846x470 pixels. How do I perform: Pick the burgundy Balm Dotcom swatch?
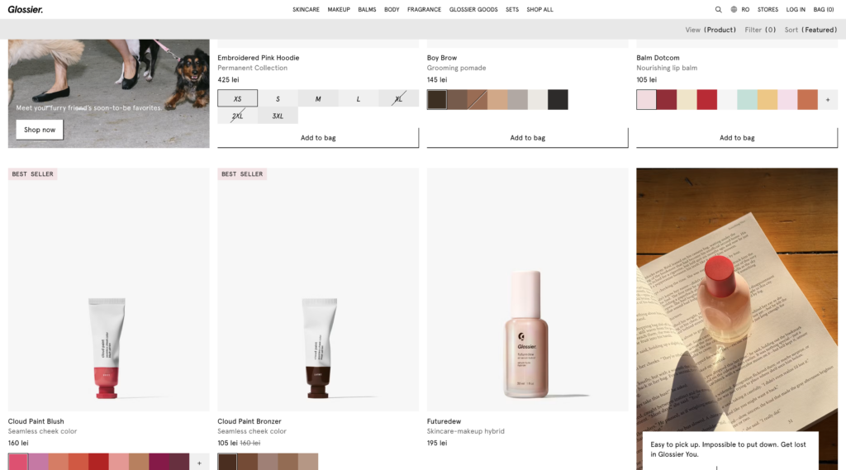coord(667,100)
